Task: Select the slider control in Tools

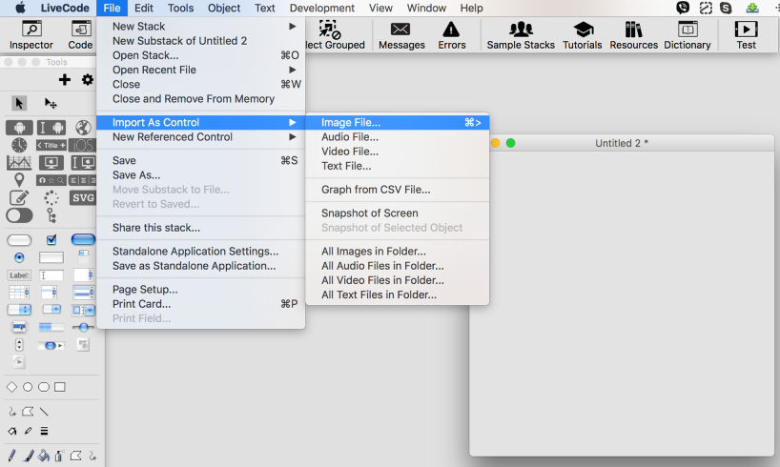Action: pos(83,327)
